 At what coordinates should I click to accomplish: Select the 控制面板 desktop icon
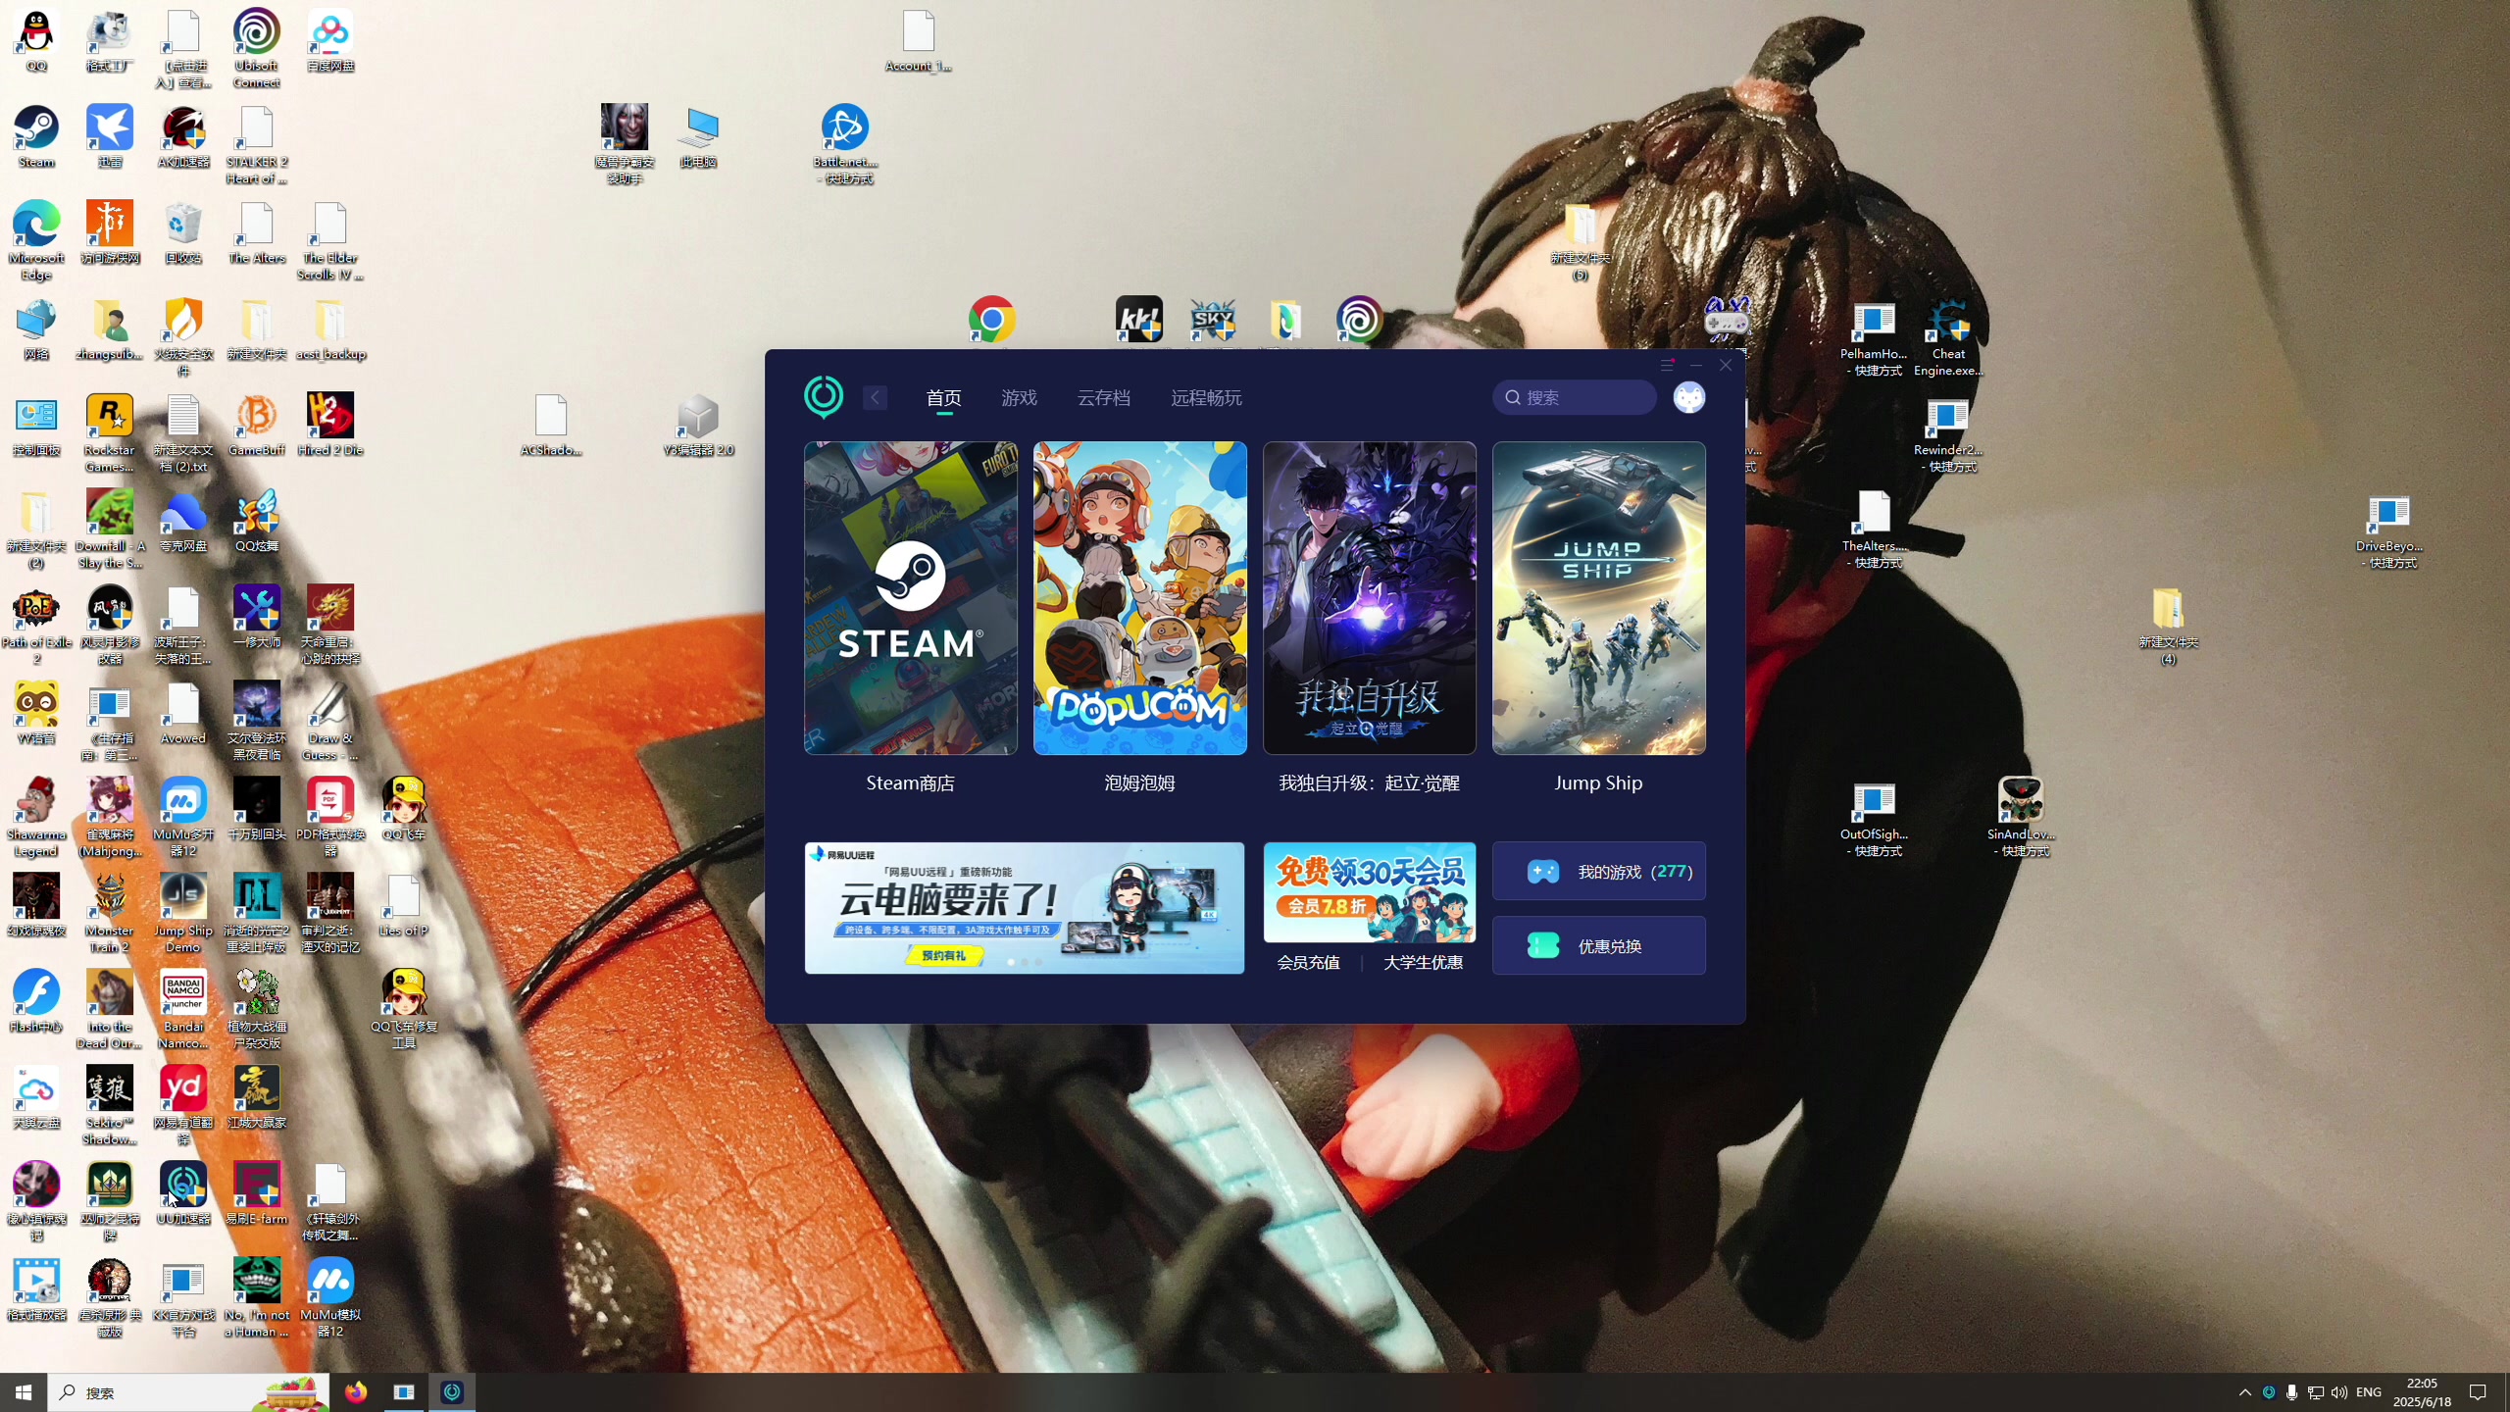[36, 426]
